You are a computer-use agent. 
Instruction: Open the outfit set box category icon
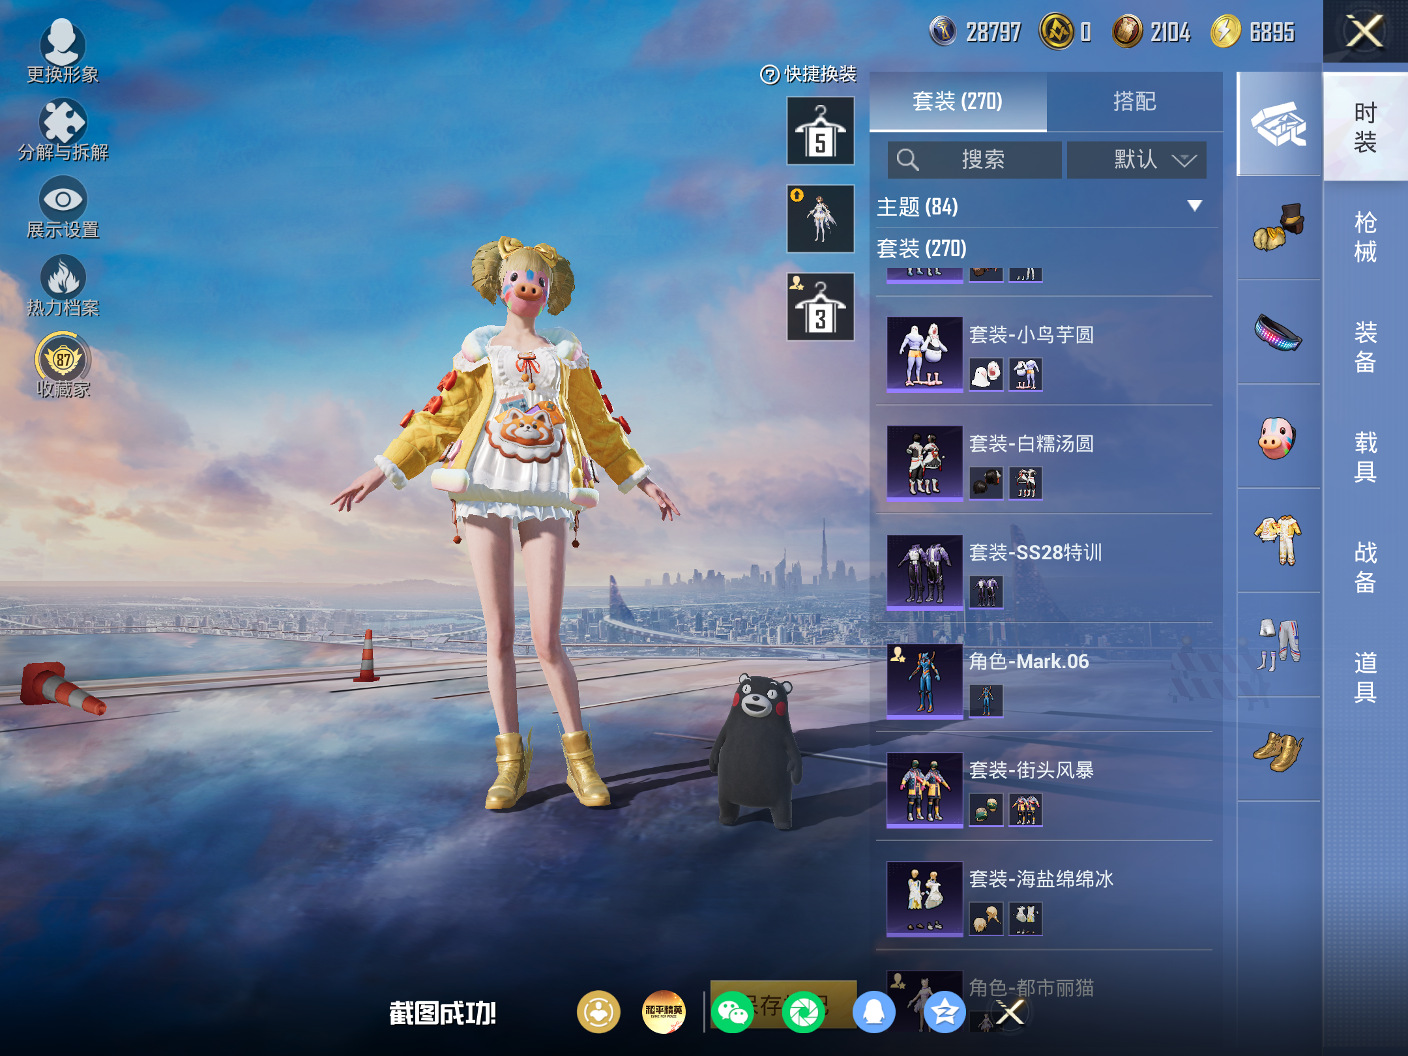pos(1278,124)
